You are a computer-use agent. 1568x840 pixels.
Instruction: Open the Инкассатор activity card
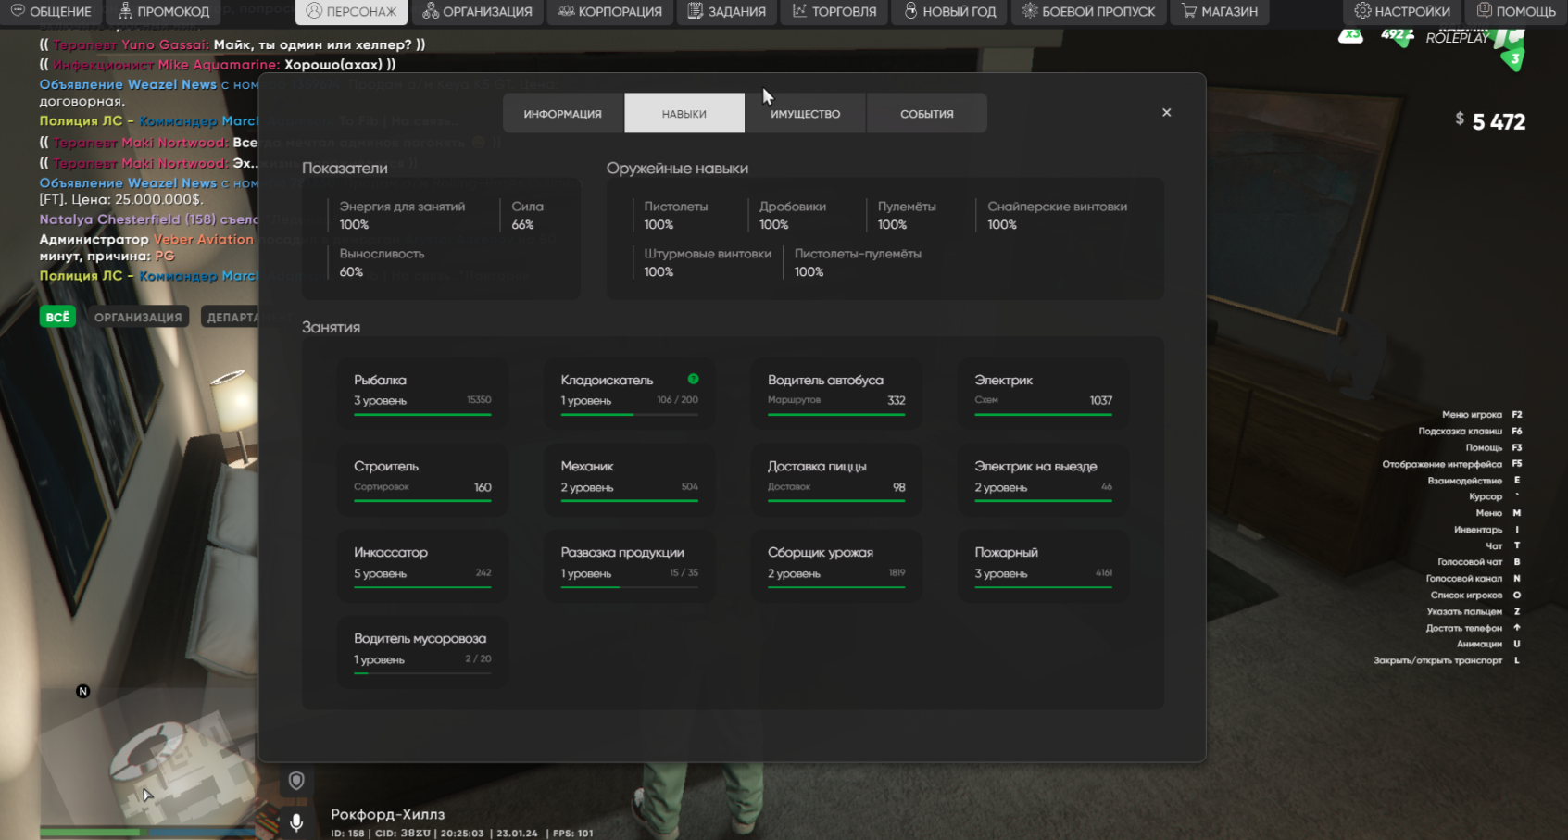[x=422, y=565]
